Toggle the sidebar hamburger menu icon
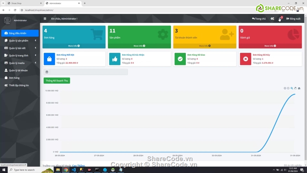 pos(45,19)
